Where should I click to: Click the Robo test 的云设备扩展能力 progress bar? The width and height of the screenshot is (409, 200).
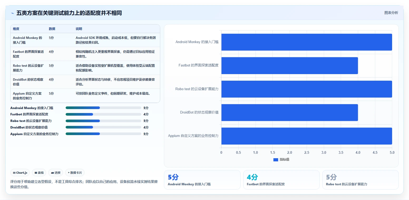(x=103, y=121)
